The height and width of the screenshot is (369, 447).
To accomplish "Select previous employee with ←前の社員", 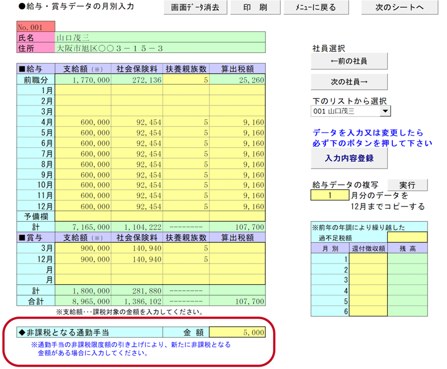I will tap(349, 60).
